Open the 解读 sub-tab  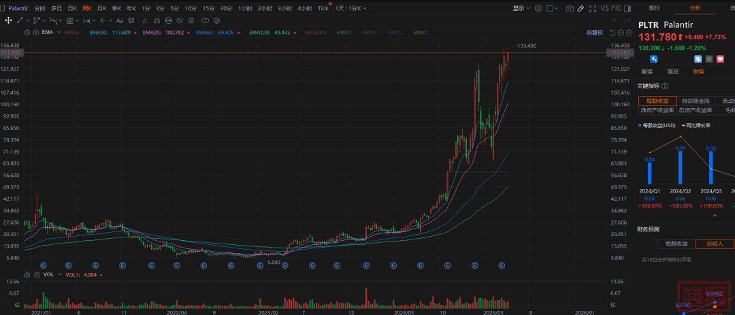coord(647,71)
